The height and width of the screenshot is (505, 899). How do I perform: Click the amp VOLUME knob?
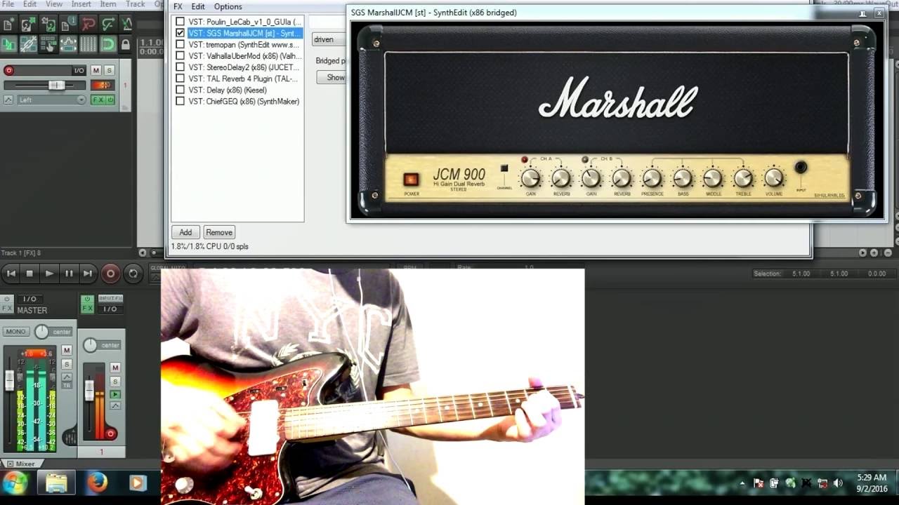coord(773,178)
